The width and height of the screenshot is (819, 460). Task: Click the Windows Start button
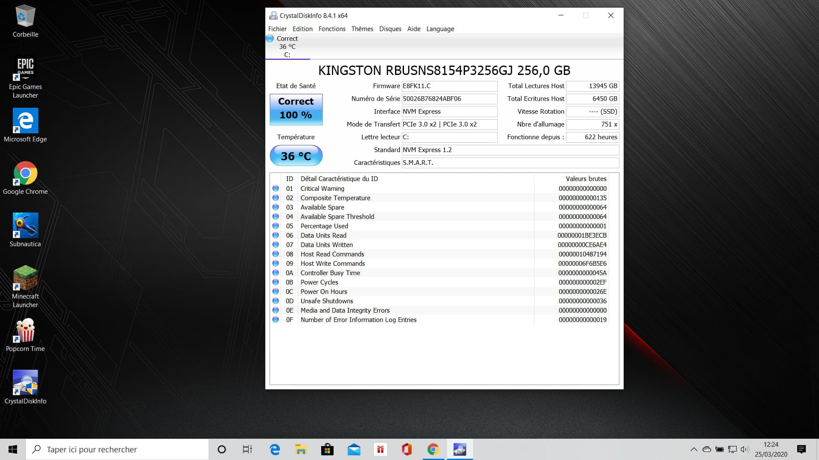pos(13,449)
